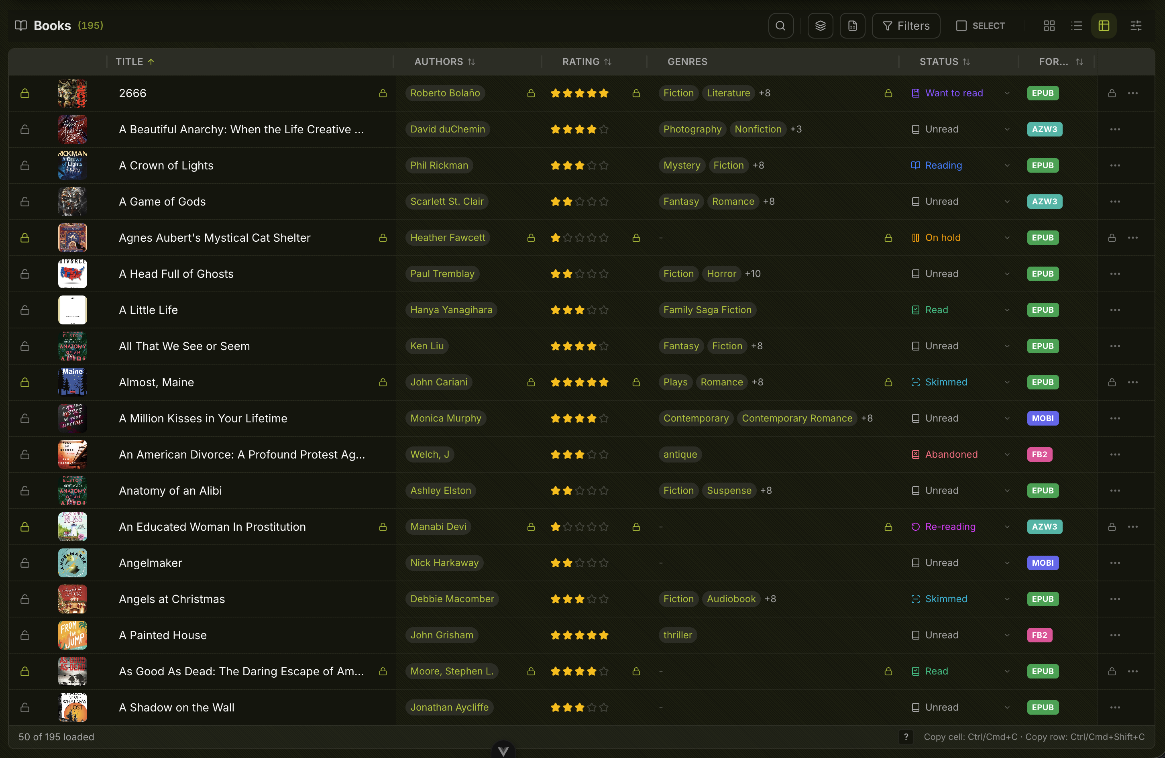
Task: Set rating stars for A Game of Gods
Action: [x=580, y=202]
